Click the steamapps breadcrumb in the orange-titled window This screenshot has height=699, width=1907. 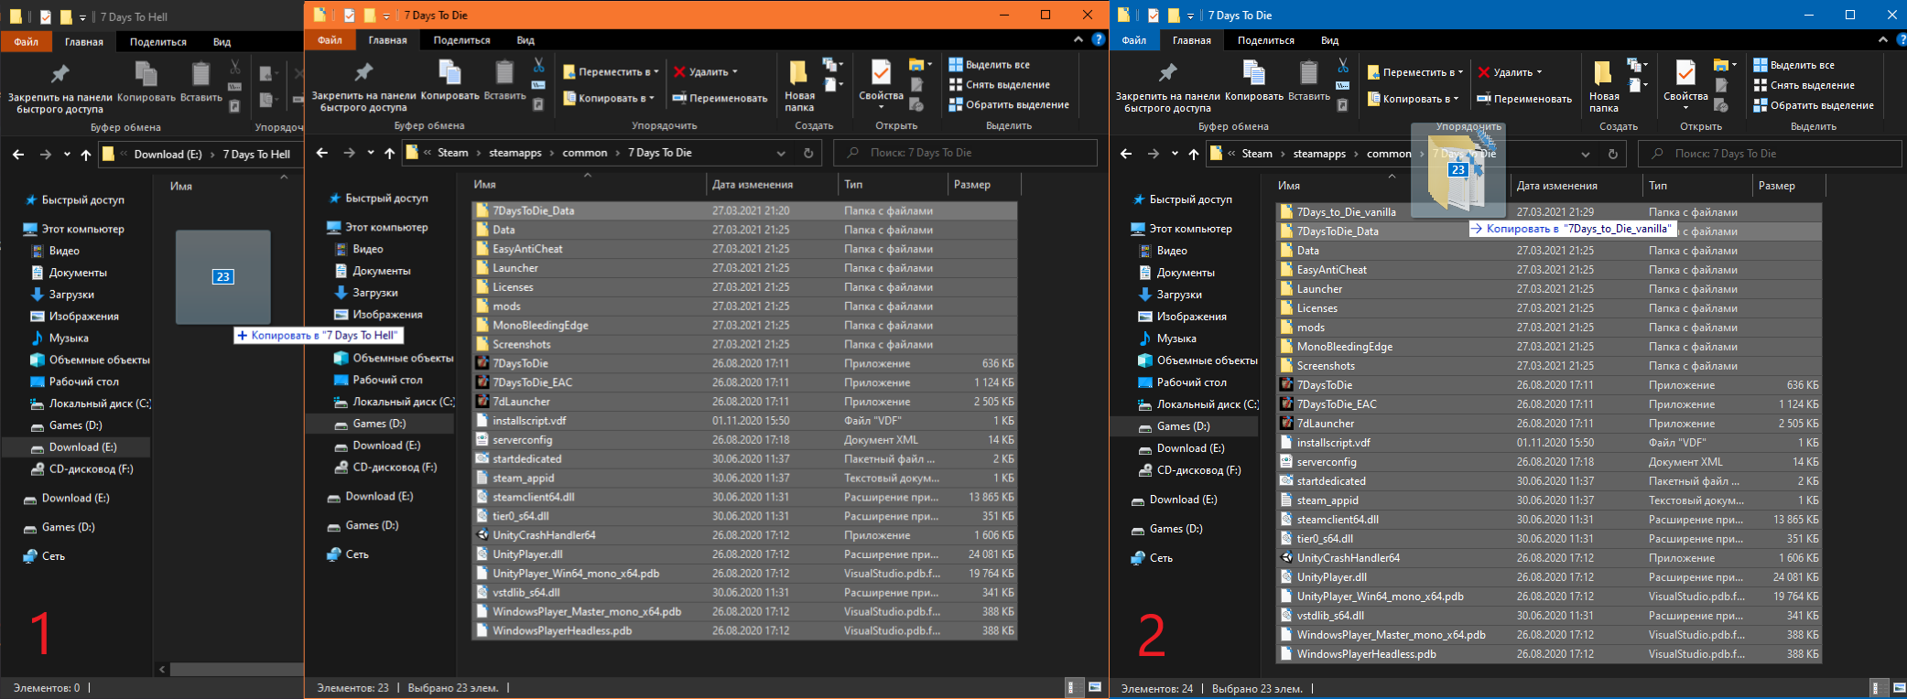[x=515, y=153]
